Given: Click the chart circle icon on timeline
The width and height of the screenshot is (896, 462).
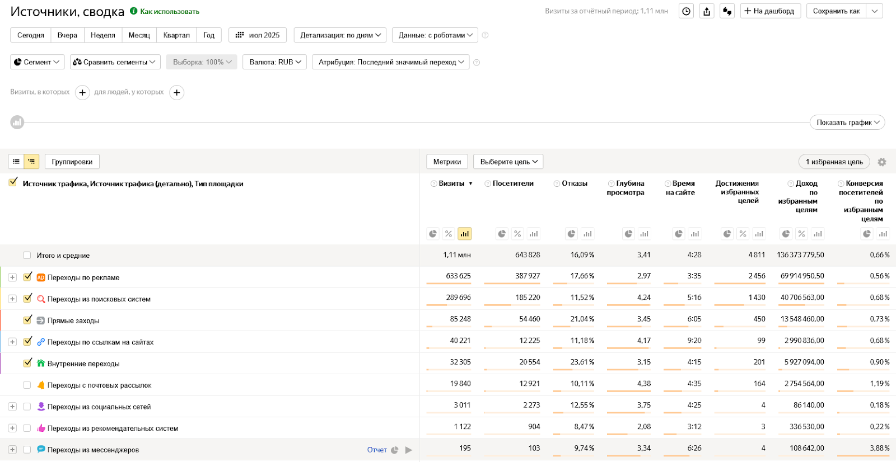Looking at the screenshot, I should click(17, 122).
